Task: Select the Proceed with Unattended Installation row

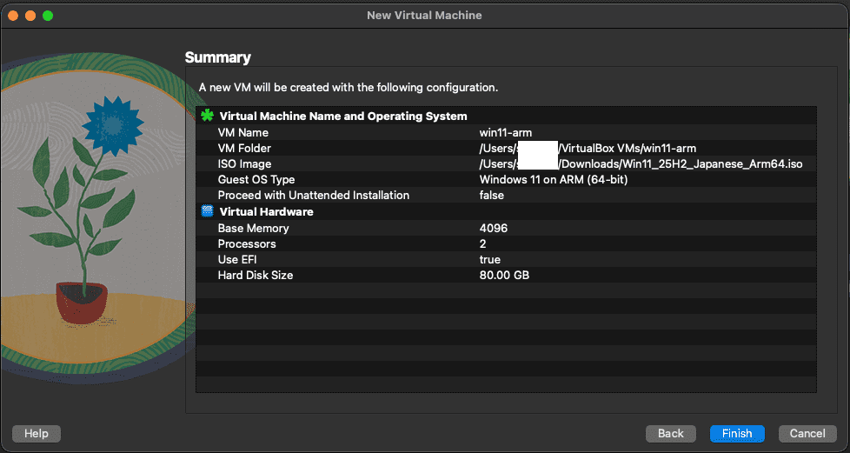Action: [x=313, y=195]
